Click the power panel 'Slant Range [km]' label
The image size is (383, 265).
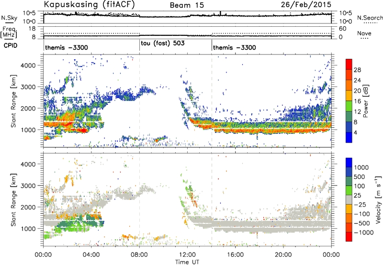(13, 101)
